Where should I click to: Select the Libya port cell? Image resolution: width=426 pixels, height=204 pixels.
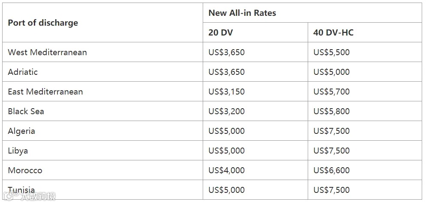[x=18, y=151]
